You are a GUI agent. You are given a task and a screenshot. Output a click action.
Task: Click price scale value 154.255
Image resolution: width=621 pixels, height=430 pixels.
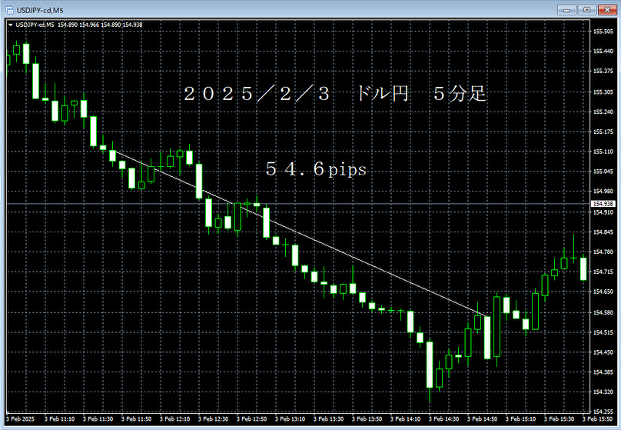pos(603,412)
